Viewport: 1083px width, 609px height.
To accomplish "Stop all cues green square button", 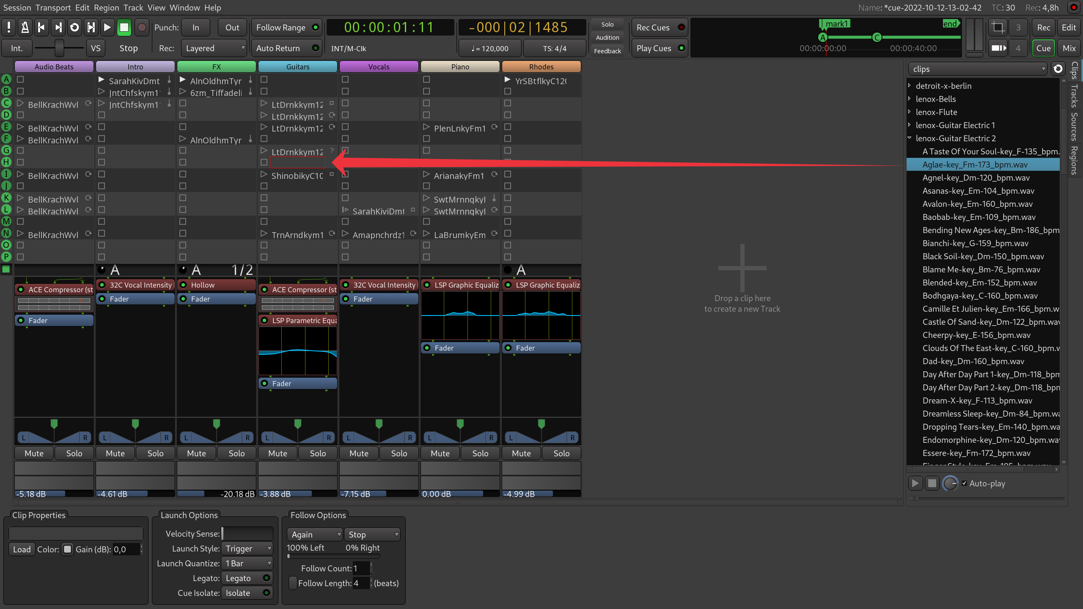I will 6,269.
